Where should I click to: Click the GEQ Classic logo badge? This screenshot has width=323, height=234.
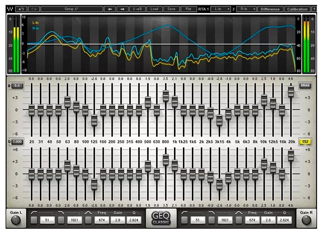click(x=161, y=219)
